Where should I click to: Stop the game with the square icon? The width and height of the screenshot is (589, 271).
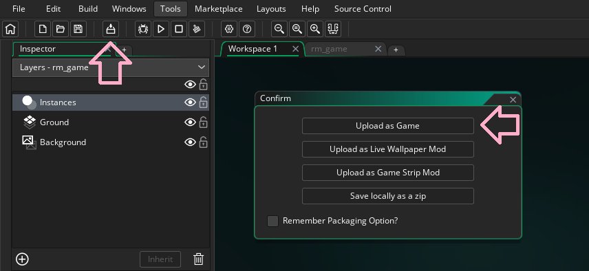coord(179,29)
